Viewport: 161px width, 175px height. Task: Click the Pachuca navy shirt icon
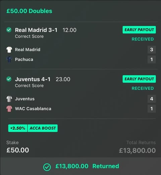tap(9, 59)
